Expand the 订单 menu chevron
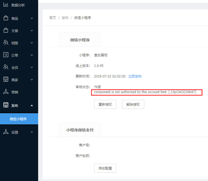The height and width of the screenshot is (181, 208). tap(32, 55)
